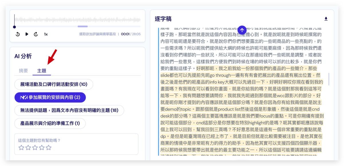
Task: Choose topic 展場活動及口碑行銷活動安排 (10)
Action: pos(54,84)
